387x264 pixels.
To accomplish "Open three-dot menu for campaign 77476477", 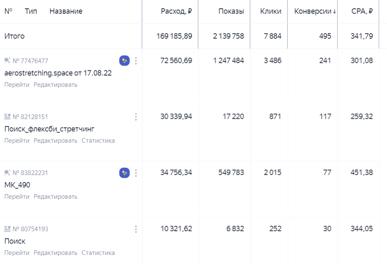I will pyautogui.click(x=136, y=61).
